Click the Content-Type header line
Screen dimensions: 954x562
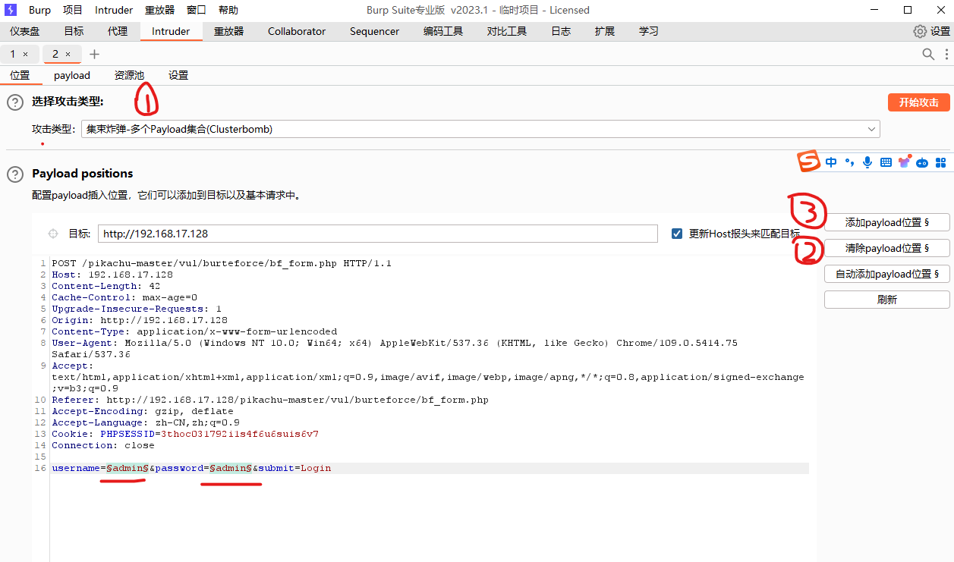click(x=194, y=331)
